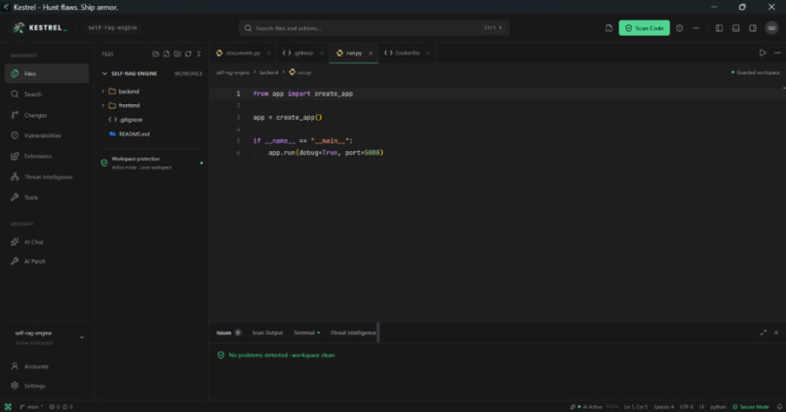This screenshot has width=786, height=412.
Task: Click self-rag-engine in the breadcrumb
Action: pos(233,73)
